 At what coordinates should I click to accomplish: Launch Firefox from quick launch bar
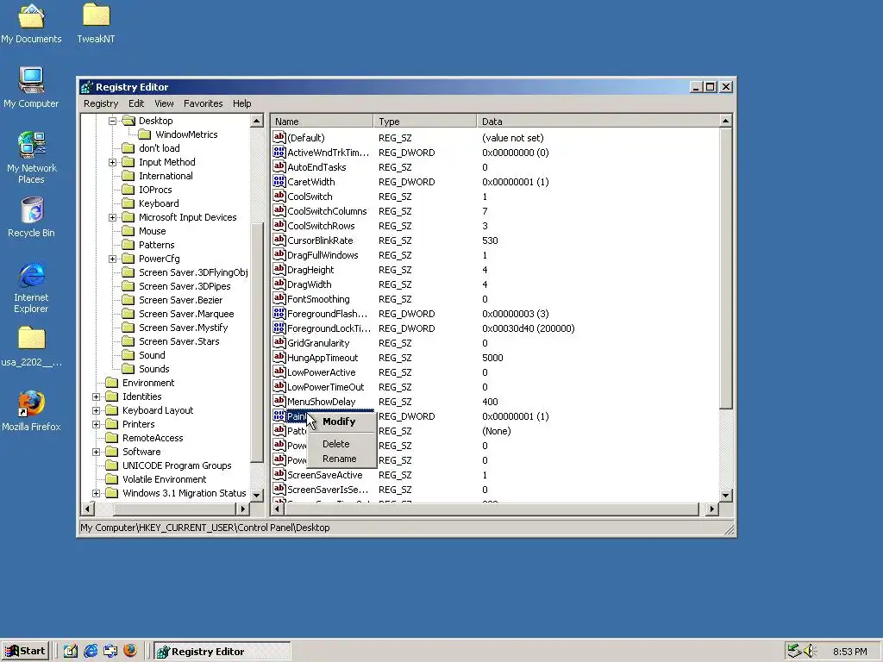point(130,651)
